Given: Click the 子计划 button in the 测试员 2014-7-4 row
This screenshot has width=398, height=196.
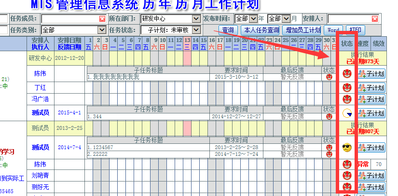Looking at the screenshot, I should [x=371, y=147].
